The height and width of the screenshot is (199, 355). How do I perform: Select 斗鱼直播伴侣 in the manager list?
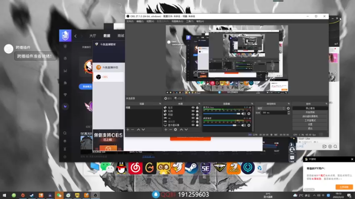(x=108, y=68)
